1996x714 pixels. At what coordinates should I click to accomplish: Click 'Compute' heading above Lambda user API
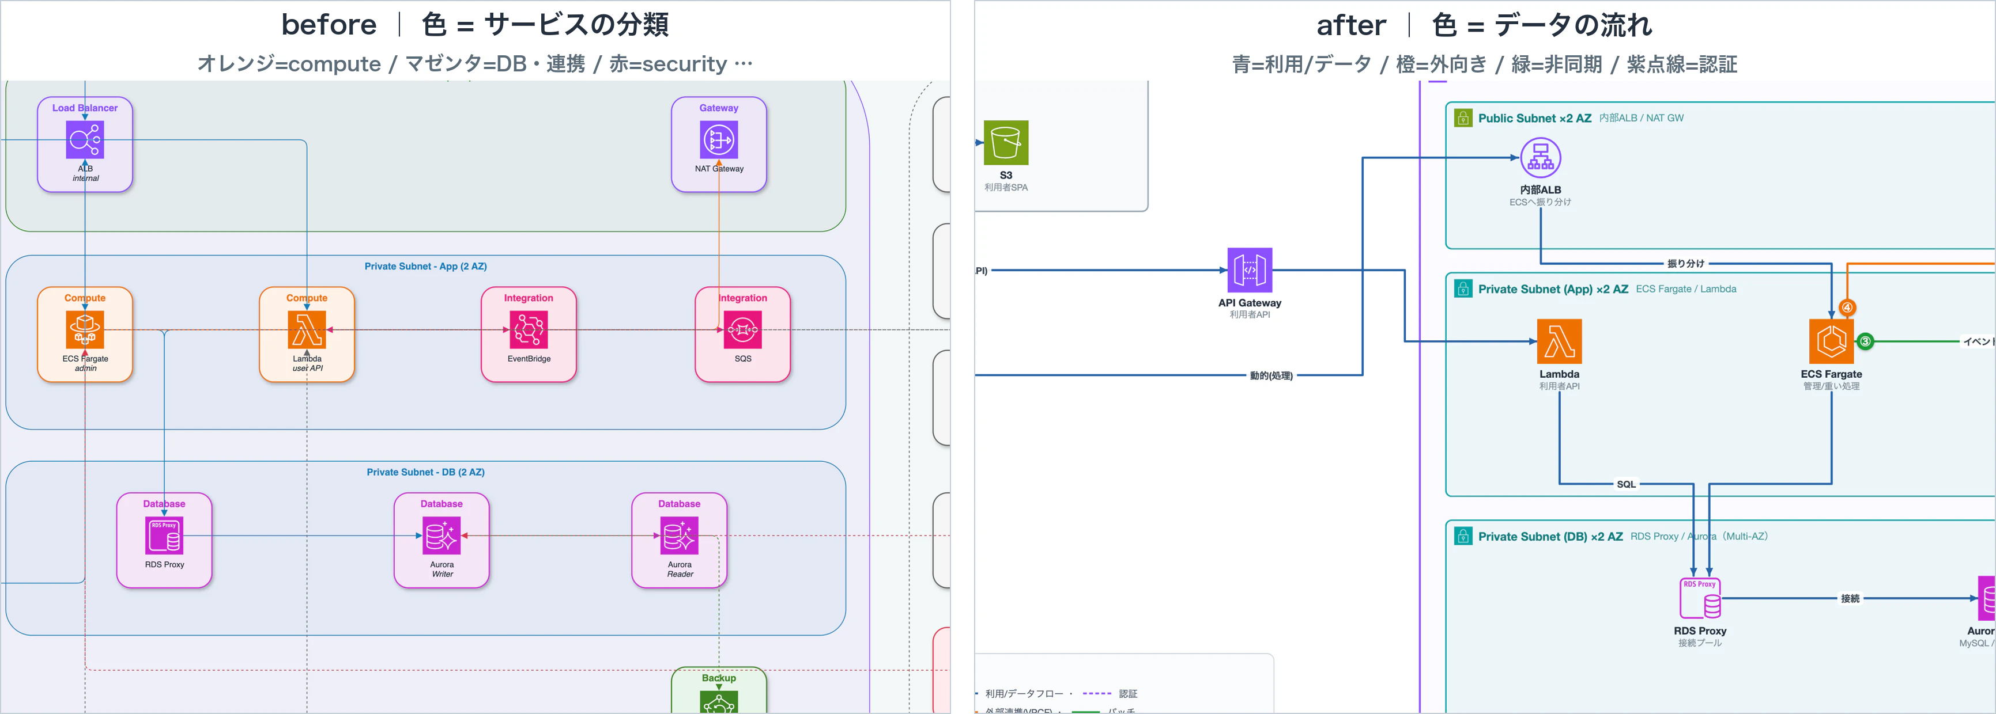point(307,298)
